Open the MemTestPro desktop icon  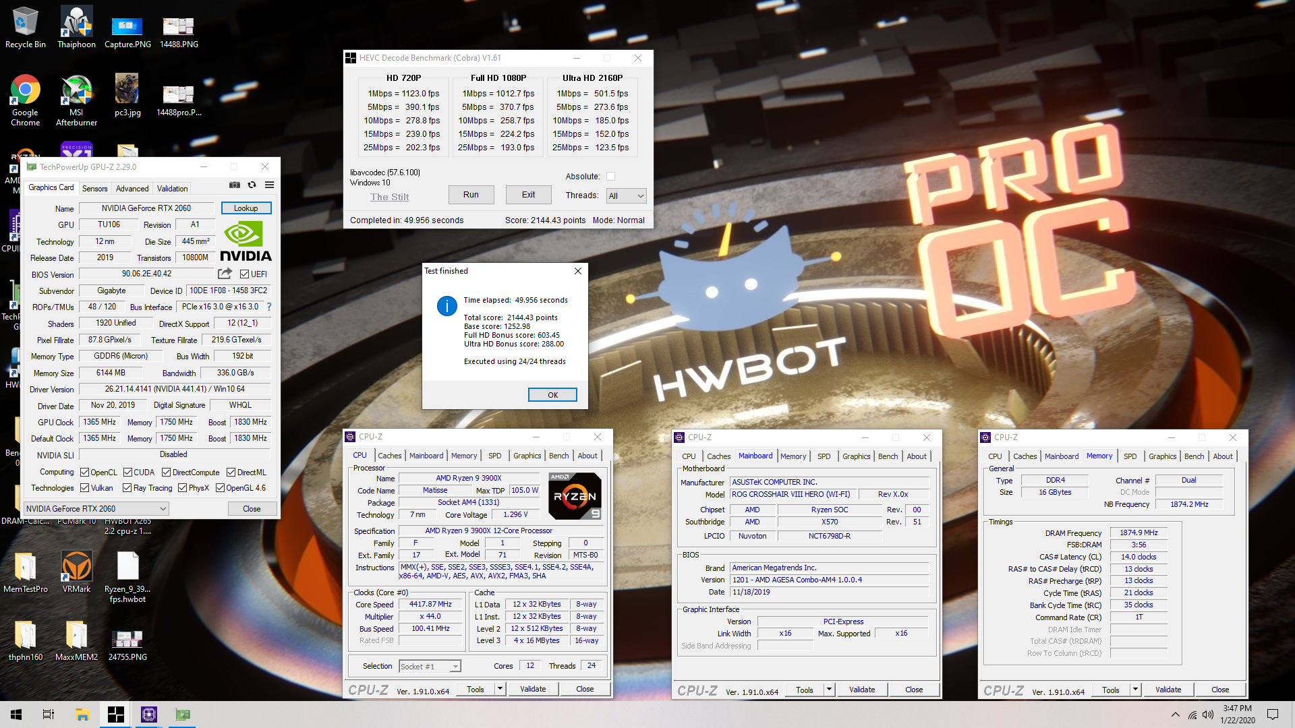pyautogui.click(x=25, y=572)
